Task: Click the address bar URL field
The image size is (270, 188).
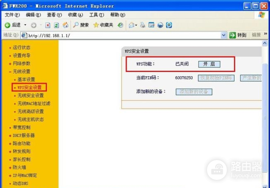Action: 121,35
